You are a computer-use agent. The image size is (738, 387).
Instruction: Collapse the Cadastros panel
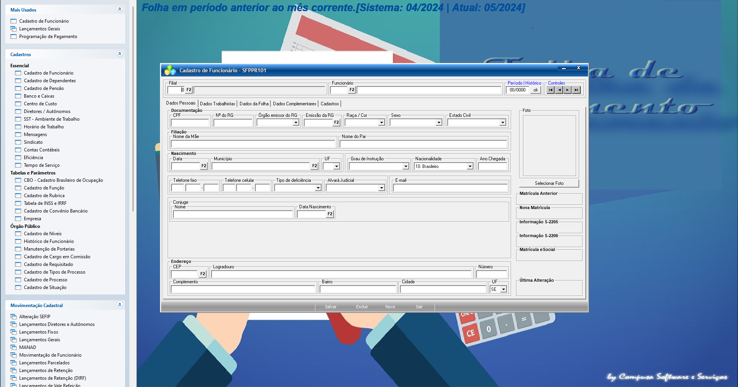(x=120, y=54)
